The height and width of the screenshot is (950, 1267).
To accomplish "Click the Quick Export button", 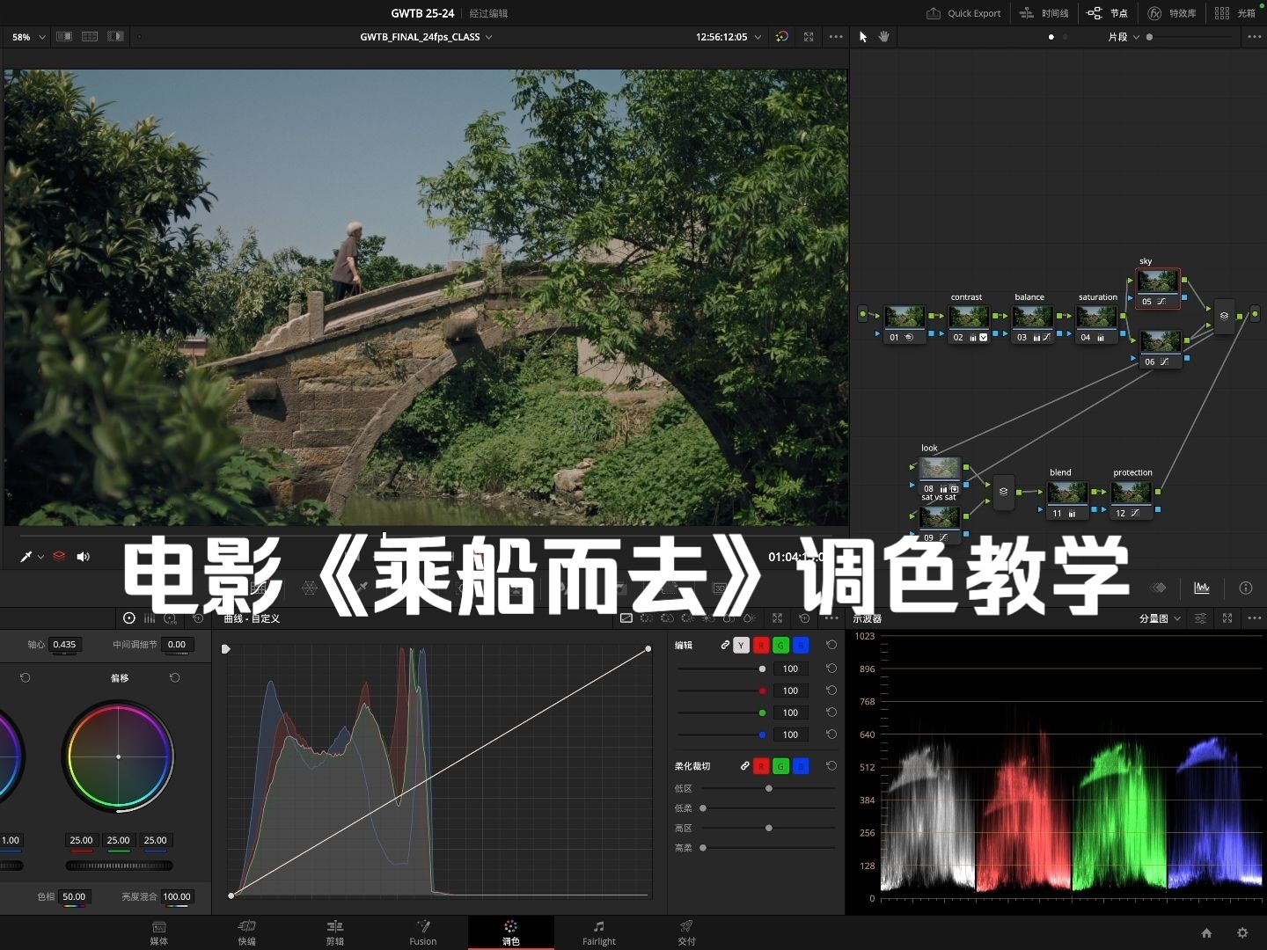I will [x=963, y=13].
